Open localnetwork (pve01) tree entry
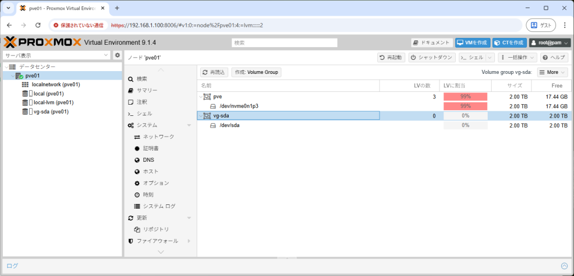This screenshot has height=276, width=574. (x=55, y=85)
